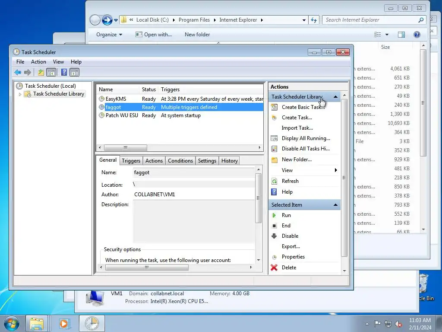Screen dimensions: 442x332
Task: Open the File menu
Action: pos(20,62)
